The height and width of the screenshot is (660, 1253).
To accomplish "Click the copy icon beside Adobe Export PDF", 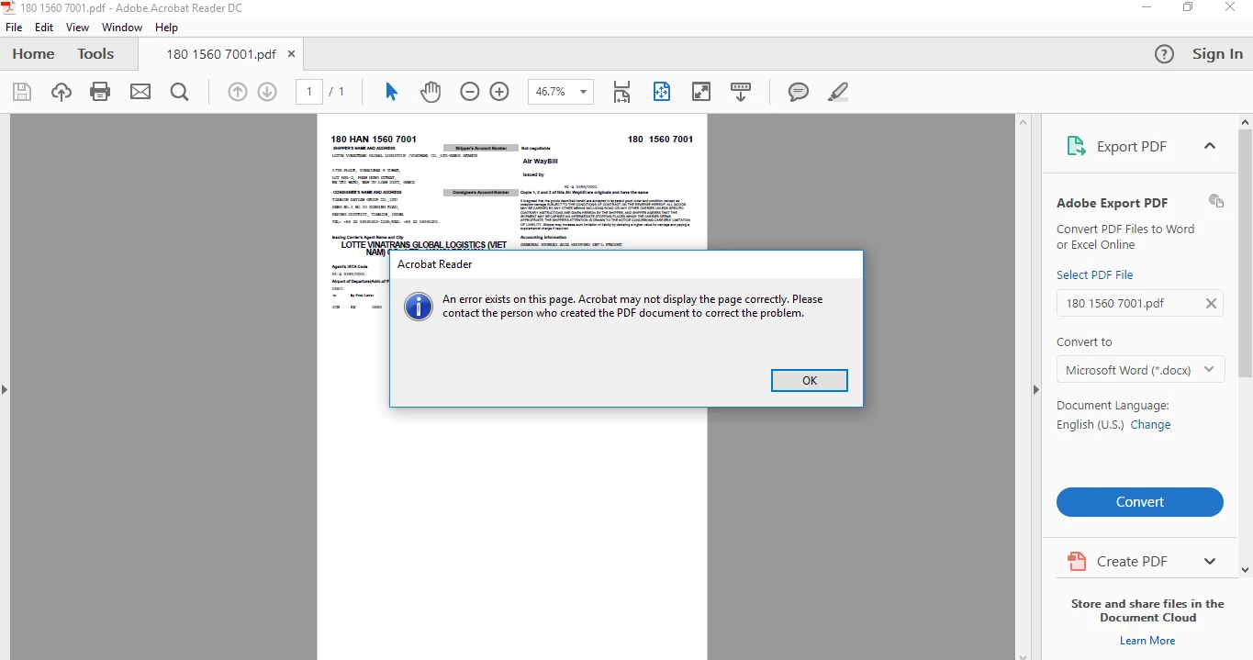I will point(1216,201).
